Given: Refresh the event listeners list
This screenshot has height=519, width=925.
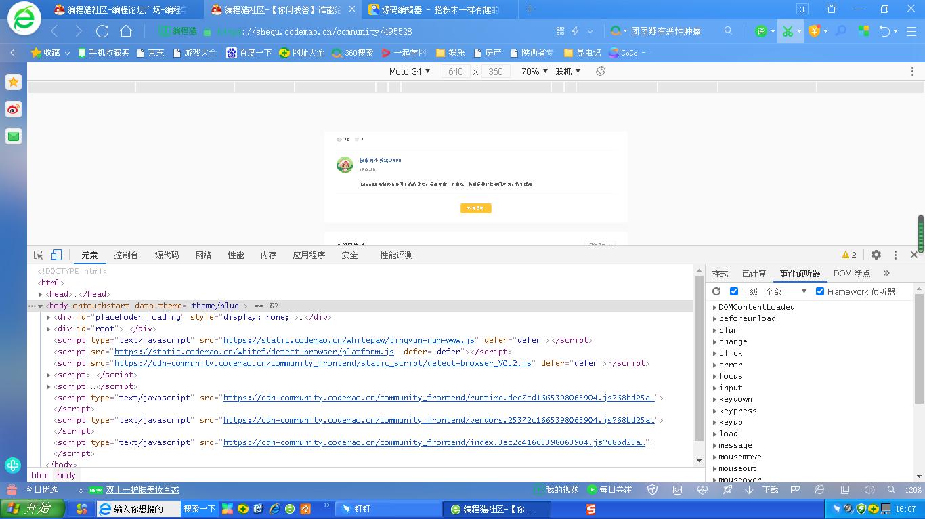Looking at the screenshot, I should click(x=716, y=291).
